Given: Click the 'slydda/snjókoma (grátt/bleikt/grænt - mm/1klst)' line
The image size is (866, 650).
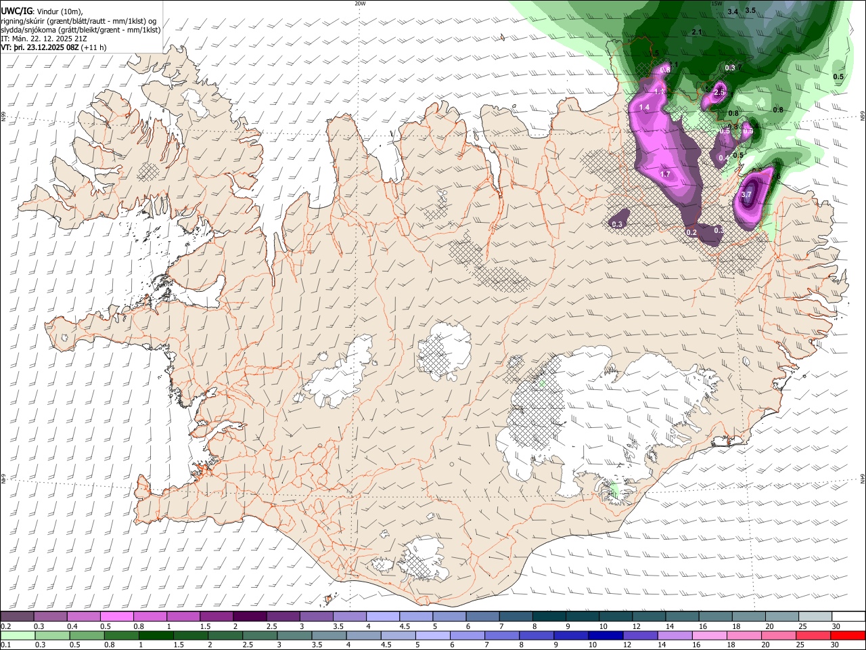Looking at the screenshot, I should 81,30.
